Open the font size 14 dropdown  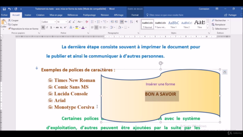66,22
